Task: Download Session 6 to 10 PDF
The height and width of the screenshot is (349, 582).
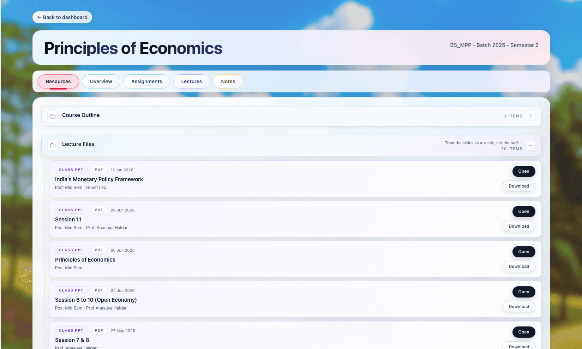Action: point(519,307)
